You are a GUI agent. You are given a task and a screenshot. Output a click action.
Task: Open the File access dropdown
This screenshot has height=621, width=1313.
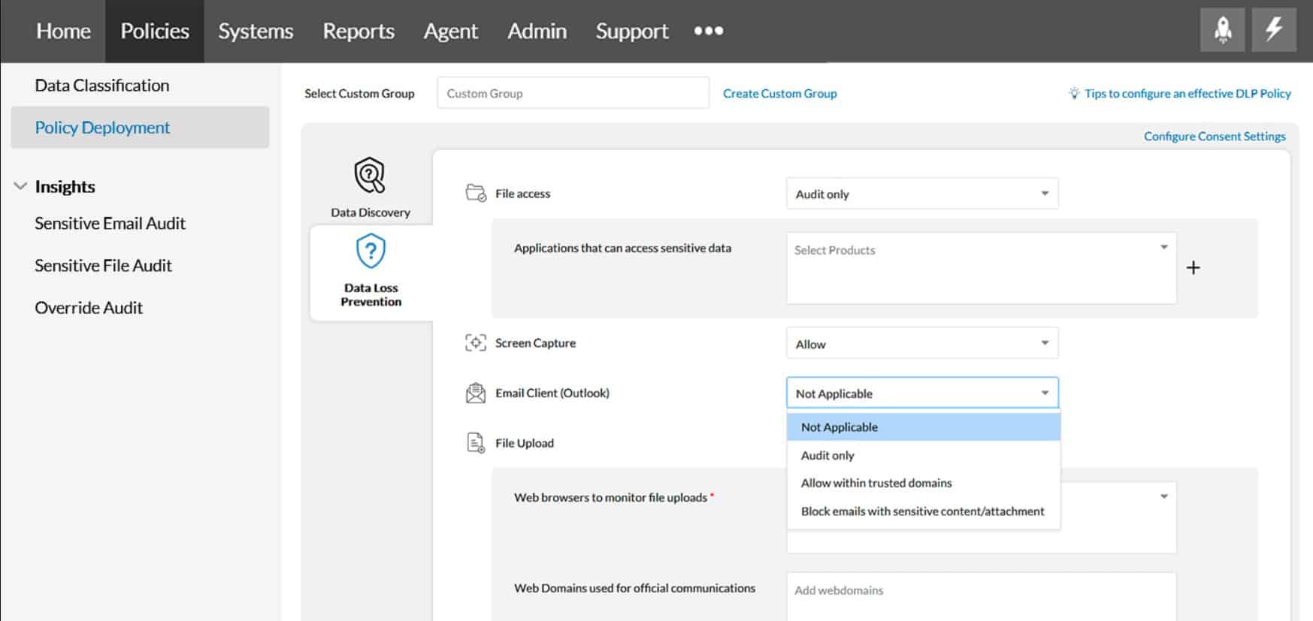[922, 194]
